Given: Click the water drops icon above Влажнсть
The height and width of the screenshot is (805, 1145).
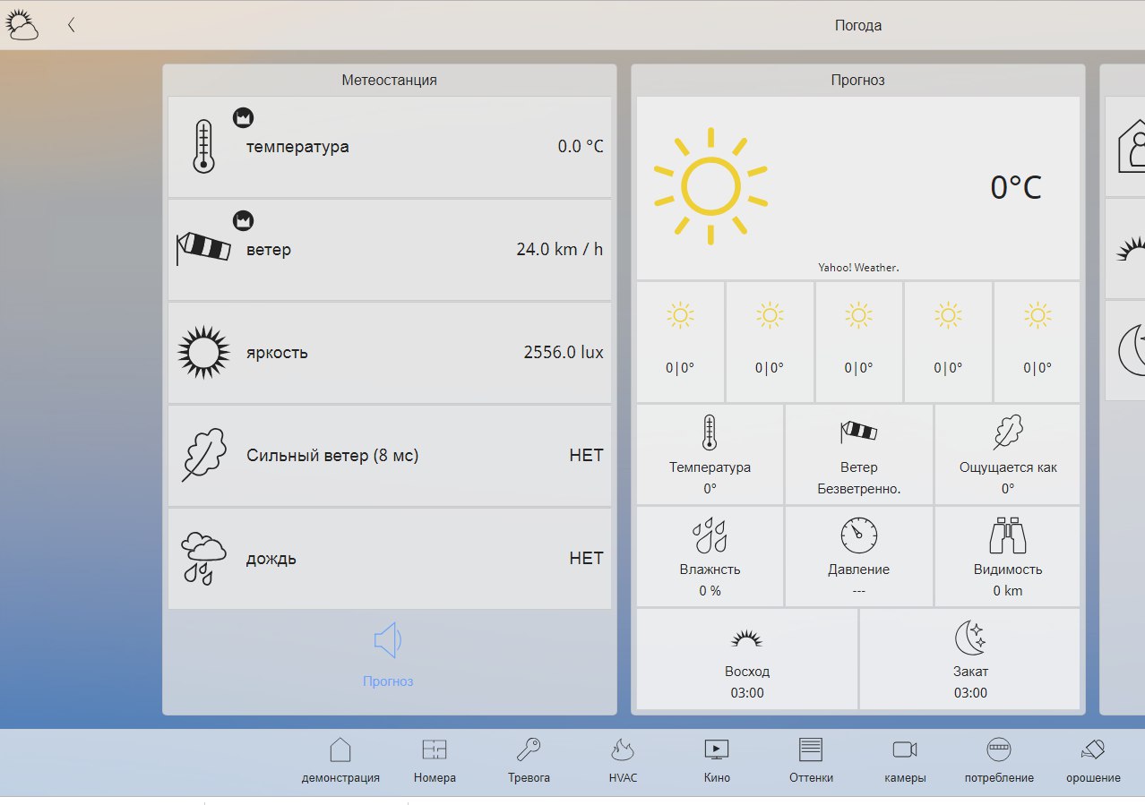Looking at the screenshot, I should [710, 535].
